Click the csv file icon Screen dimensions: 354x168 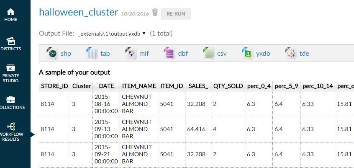coord(209,53)
